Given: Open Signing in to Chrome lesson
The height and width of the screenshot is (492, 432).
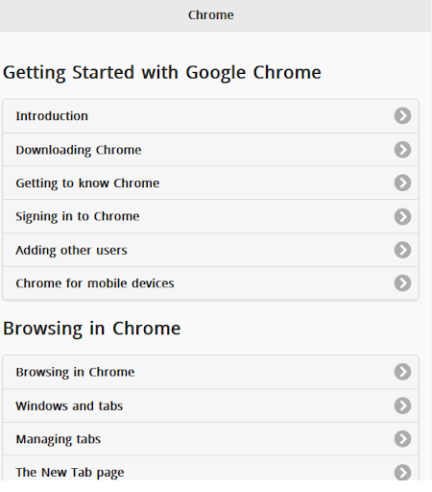Looking at the screenshot, I should [210, 216].
